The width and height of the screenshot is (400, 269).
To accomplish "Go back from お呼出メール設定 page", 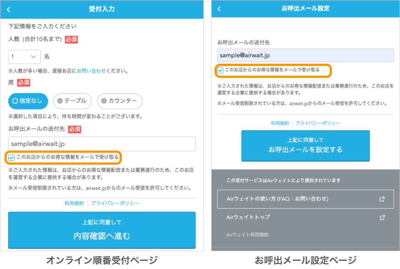I will tap(219, 9).
